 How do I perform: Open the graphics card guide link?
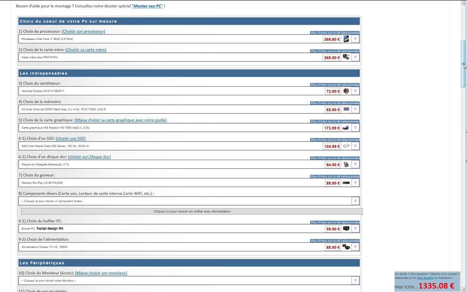point(120,120)
